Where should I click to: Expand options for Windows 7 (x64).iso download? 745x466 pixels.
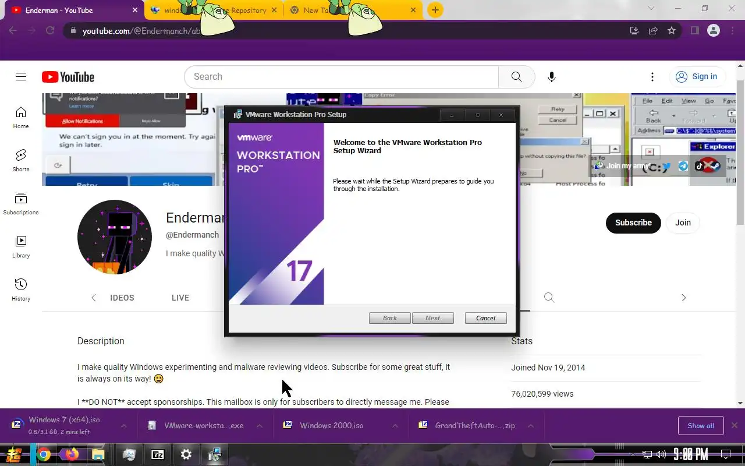pos(123,426)
